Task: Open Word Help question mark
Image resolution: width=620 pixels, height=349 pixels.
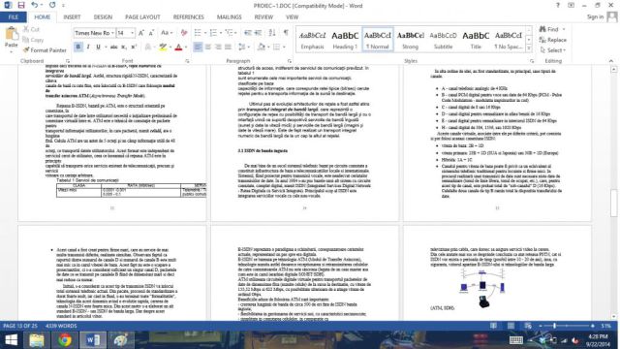Action: pyautogui.click(x=558, y=5)
